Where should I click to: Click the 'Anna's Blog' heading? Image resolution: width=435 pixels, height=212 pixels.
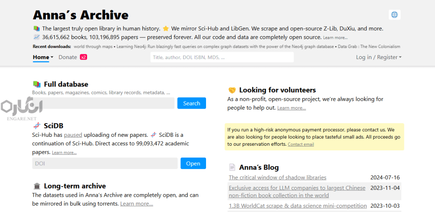coord(259,167)
